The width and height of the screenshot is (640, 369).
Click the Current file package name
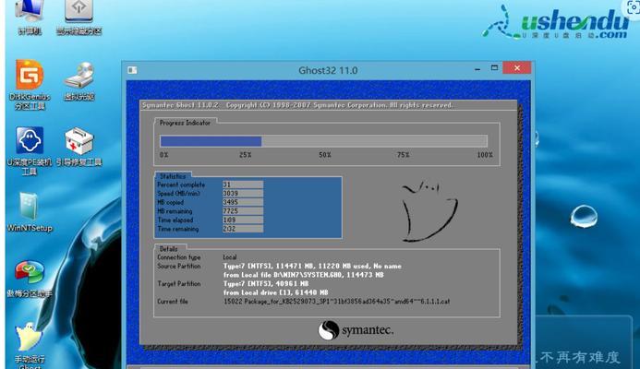click(x=337, y=302)
